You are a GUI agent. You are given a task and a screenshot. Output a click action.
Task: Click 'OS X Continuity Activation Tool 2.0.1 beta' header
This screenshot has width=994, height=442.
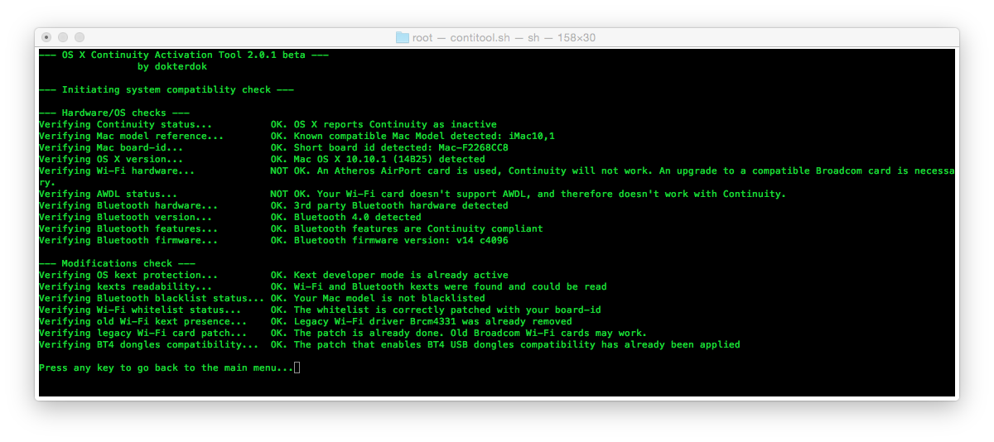(x=184, y=55)
